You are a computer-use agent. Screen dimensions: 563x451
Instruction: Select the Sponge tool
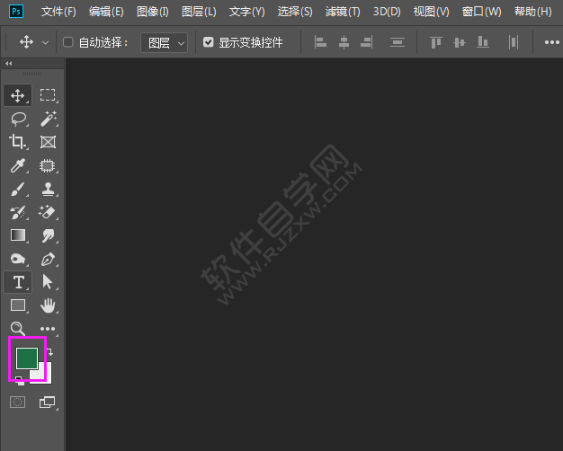tap(18, 259)
